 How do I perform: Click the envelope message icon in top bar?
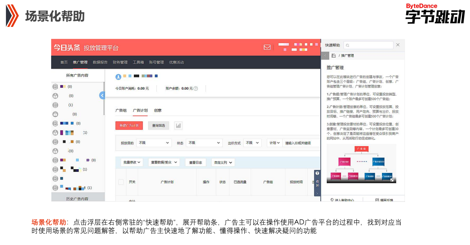(x=267, y=47)
